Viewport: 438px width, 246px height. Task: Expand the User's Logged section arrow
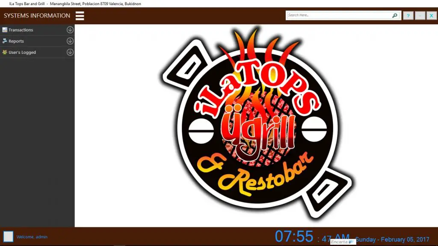point(70,52)
